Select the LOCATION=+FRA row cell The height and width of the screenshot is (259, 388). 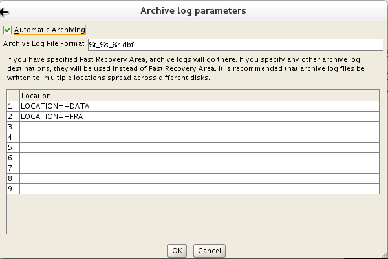pos(199,116)
